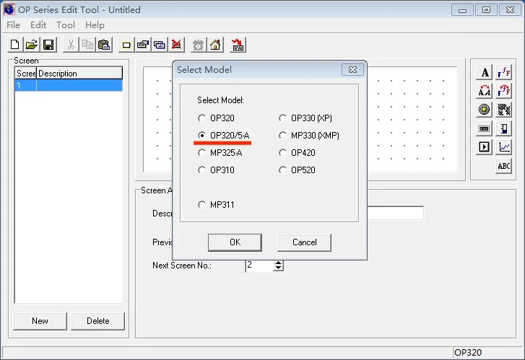This screenshot has width=525, height=360.
Task: Select the dynamic text AA tool
Action: (484, 91)
